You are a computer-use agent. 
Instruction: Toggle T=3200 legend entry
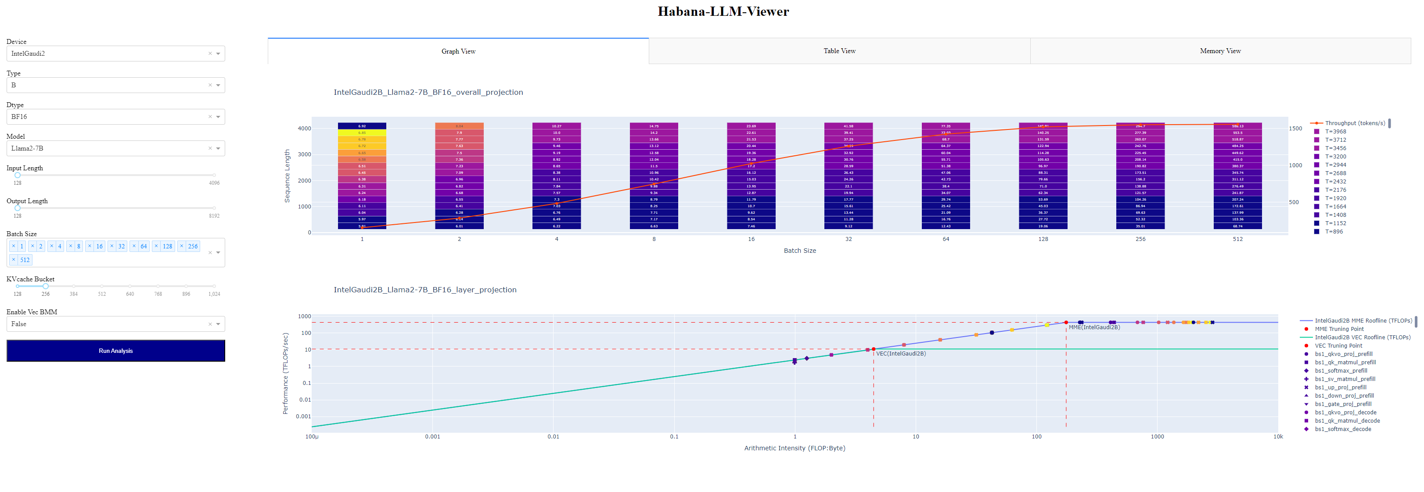1330,156
